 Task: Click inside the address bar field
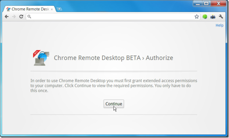tap(110, 17)
